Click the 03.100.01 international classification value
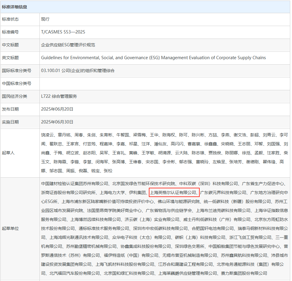292x281 pixels. [78, 71]
